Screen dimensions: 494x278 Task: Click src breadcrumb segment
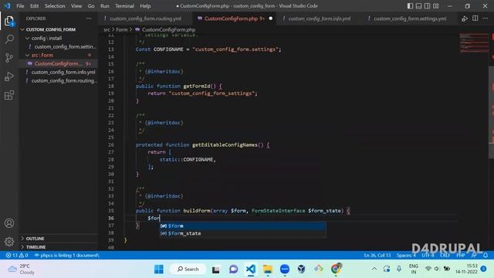[x=107, y=29]
